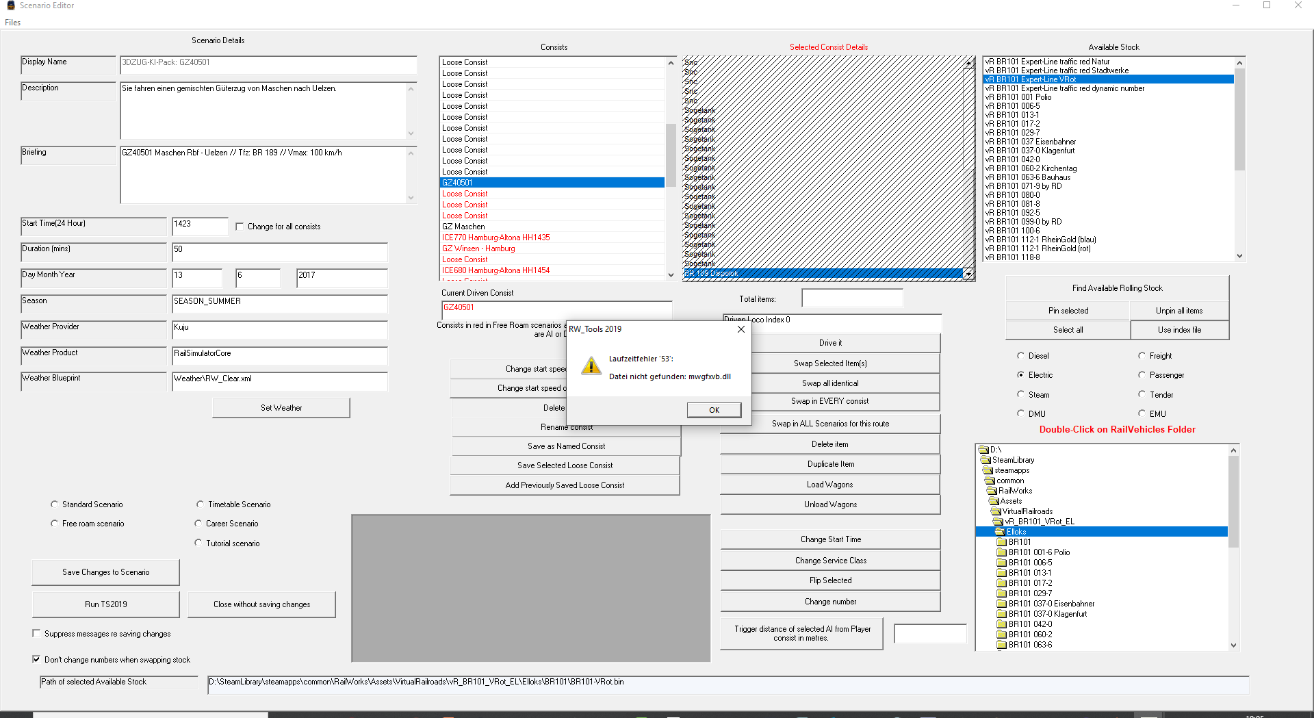The width and height of the screenshot is (1314, 718).
Task: Close the RW_Tools 2019 error dialog
Action: [740, 329]
